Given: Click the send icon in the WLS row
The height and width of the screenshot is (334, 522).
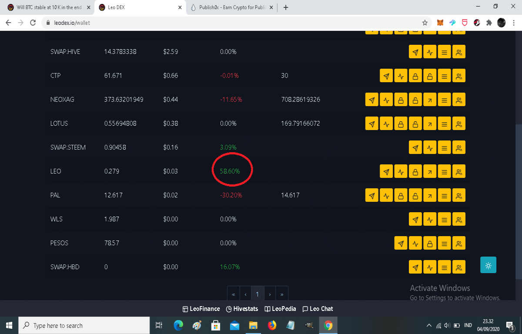Looking at the screenshot, I should click(415, 219).
